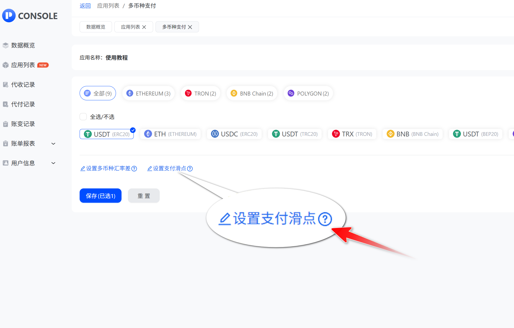Image resolution: width=514 pixels, height=328 pixels.
Task: Deselect the USDT (ERC20) currency chip
Action: tap(107, 134)
